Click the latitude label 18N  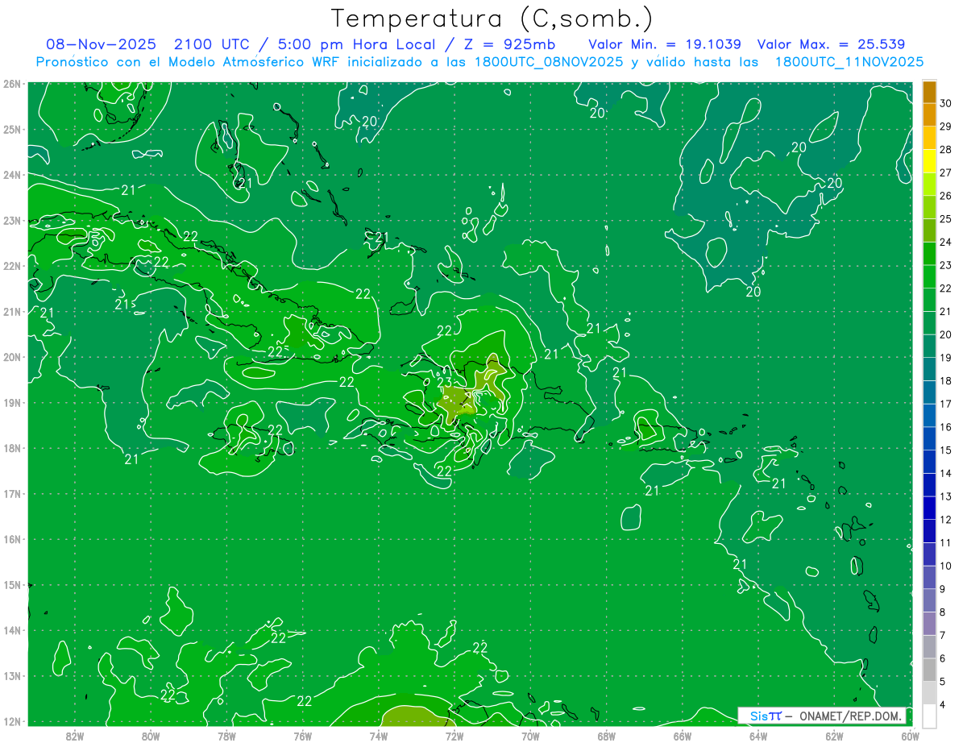click(x=12, y=448)
